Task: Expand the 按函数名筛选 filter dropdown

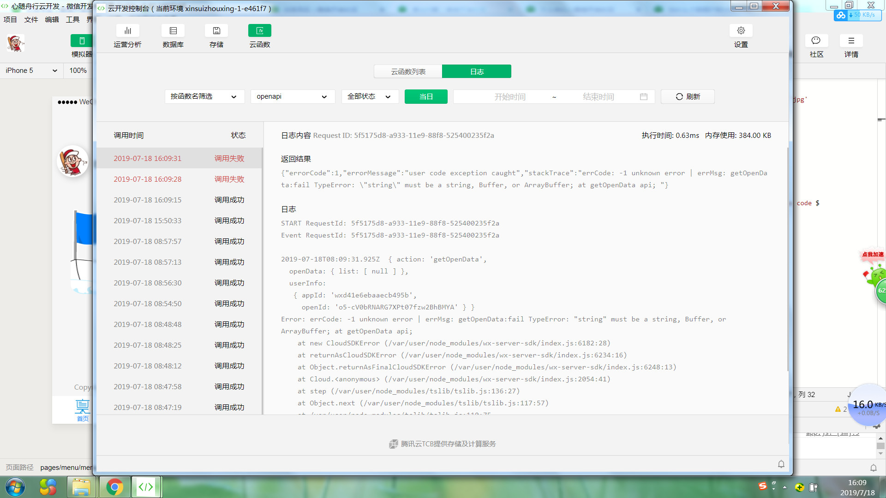Action: coord(204,97)
